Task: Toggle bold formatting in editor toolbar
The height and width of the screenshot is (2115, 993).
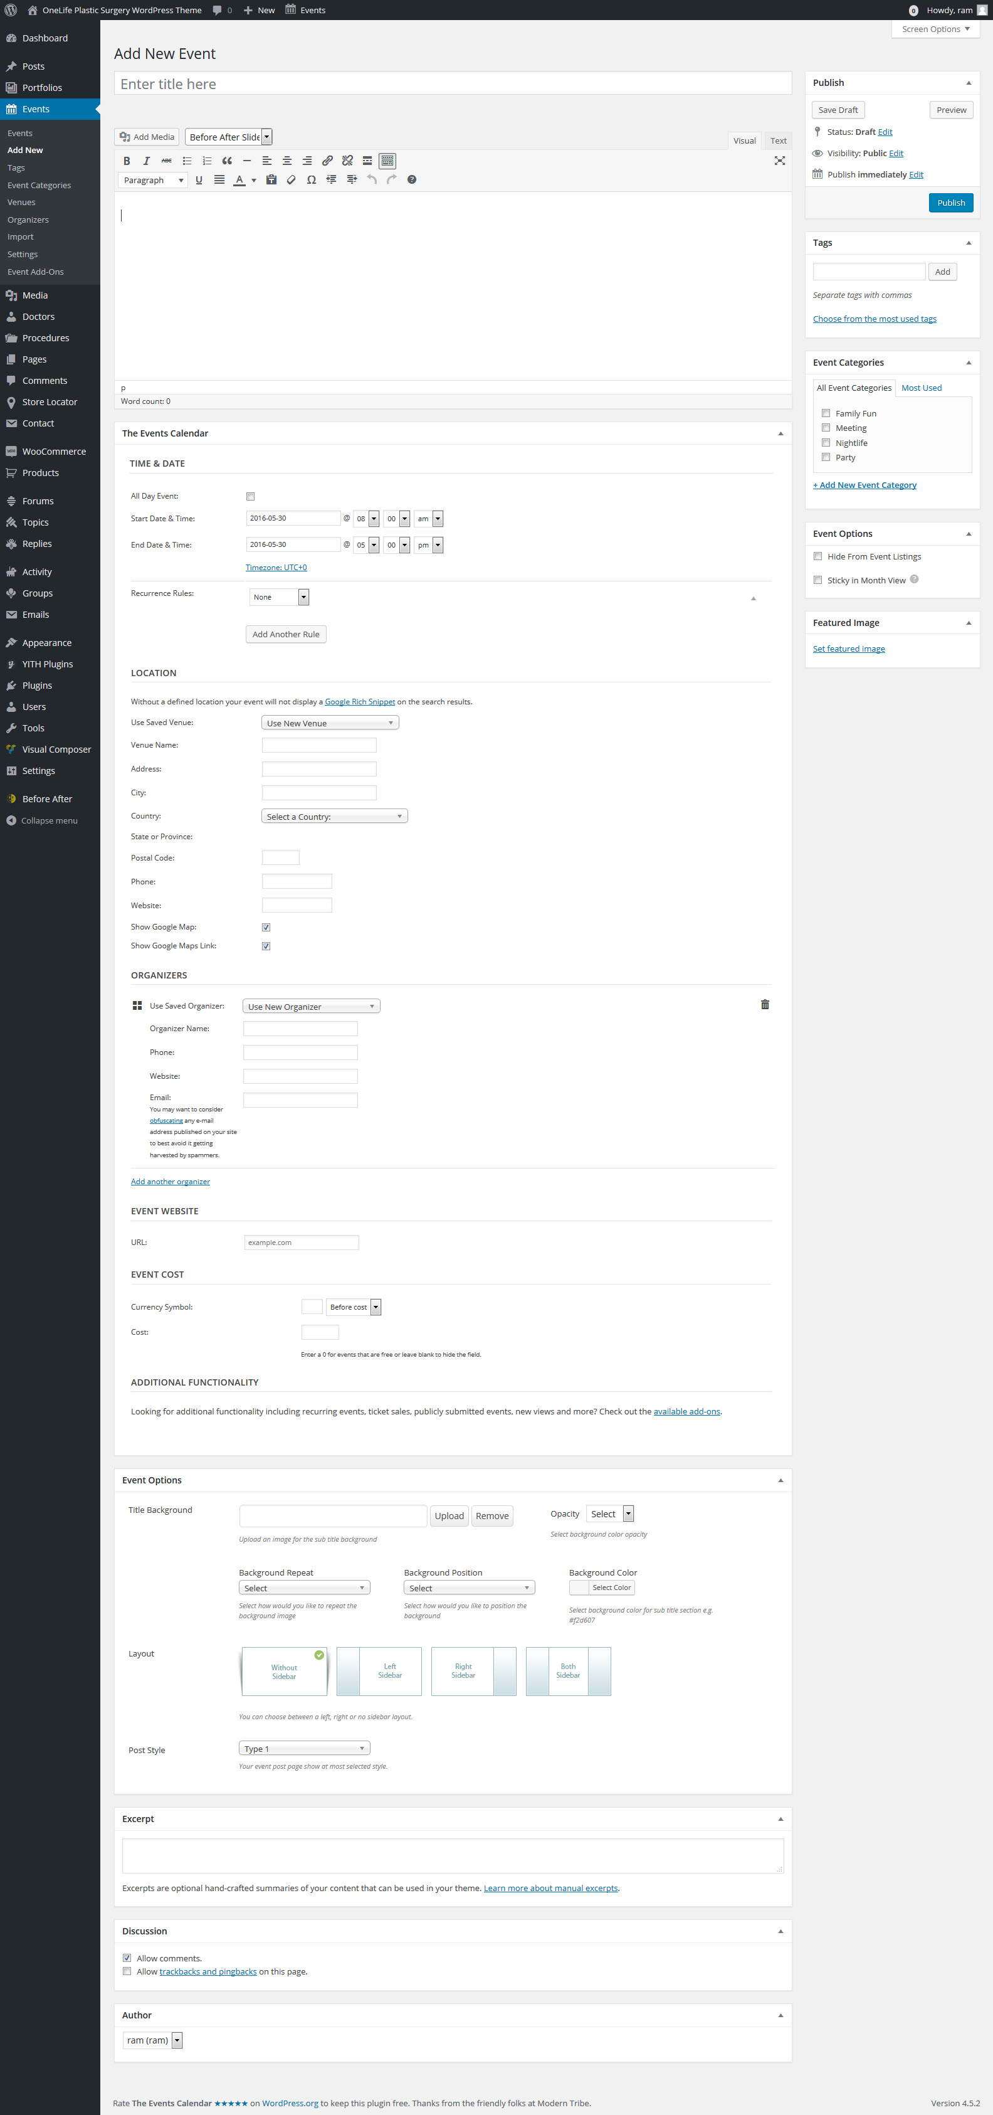Action: 127,161
